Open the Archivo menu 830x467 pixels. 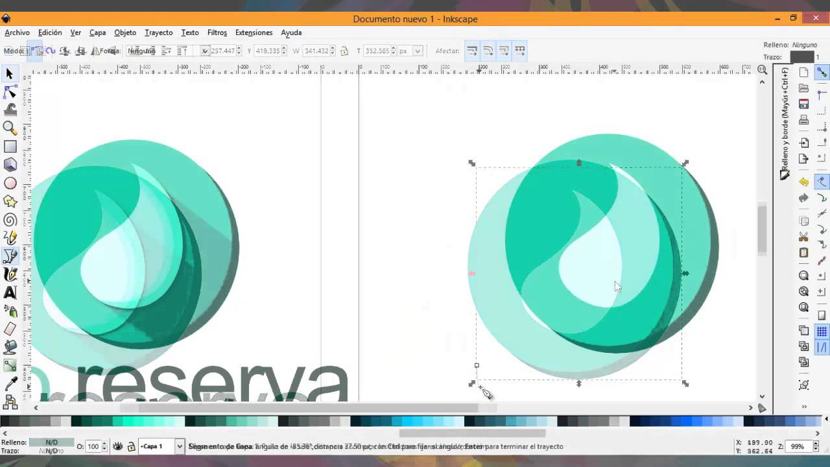click(x=18, y=32)
